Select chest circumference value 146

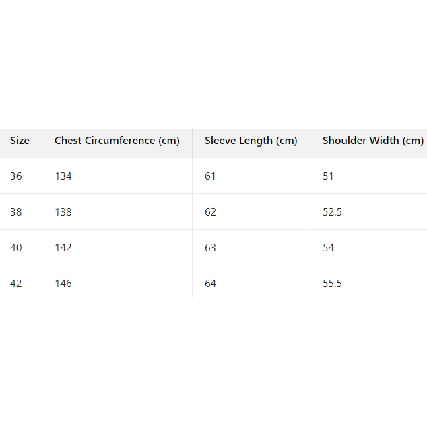point(63,284)
